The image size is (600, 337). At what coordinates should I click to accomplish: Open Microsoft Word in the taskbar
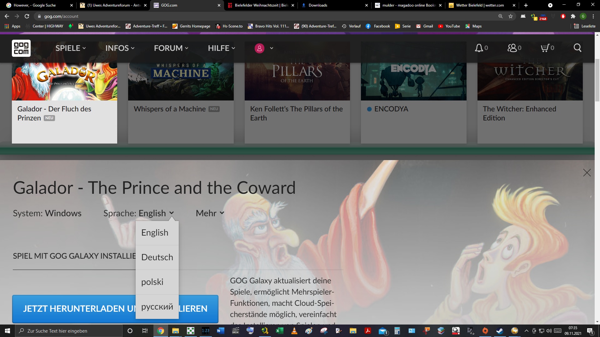tap(221, 331)
